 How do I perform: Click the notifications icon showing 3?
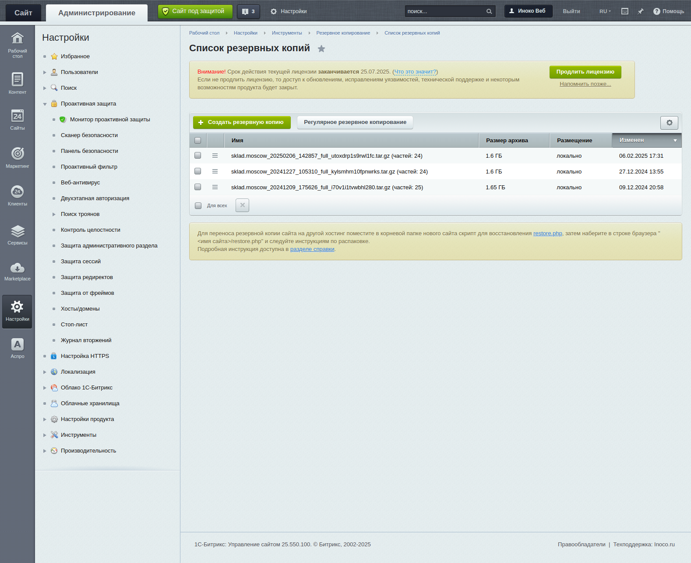[248, 11]
